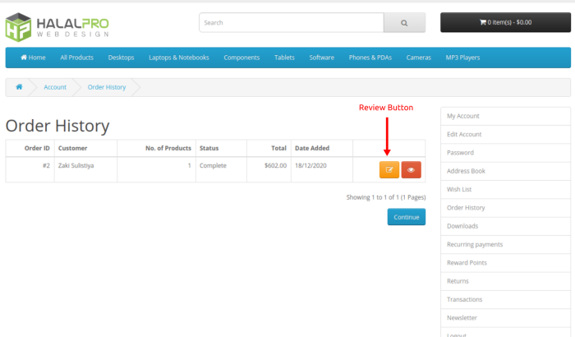Open Recurring payments in sidebar

[505, 244]
